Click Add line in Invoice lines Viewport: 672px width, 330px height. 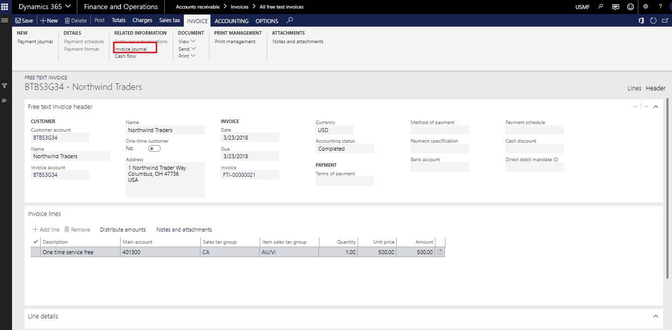(x=46, y=230)
